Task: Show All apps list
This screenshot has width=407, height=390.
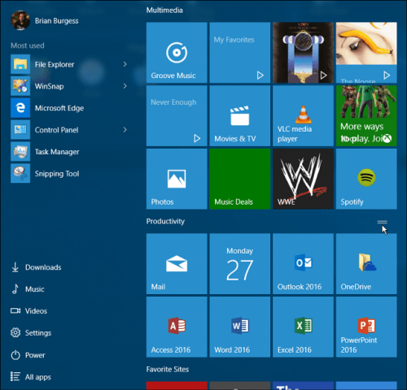Action: (31, 377)
